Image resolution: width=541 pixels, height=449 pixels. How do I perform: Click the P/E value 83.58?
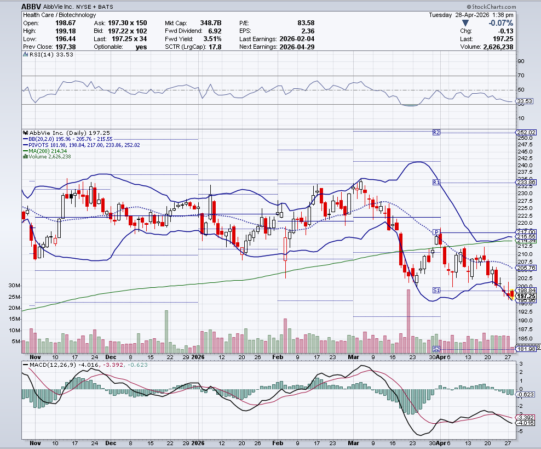306,23
